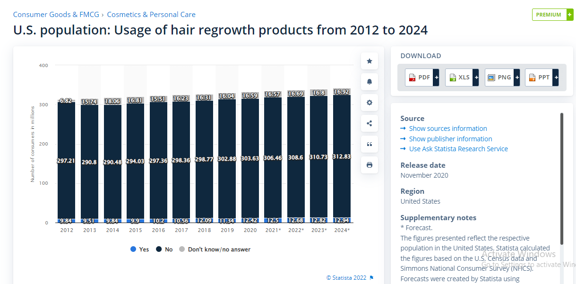This screenshot has height=284, width=576.
Task: Click the quotation citation icon
Action: [x=370, y=144]
